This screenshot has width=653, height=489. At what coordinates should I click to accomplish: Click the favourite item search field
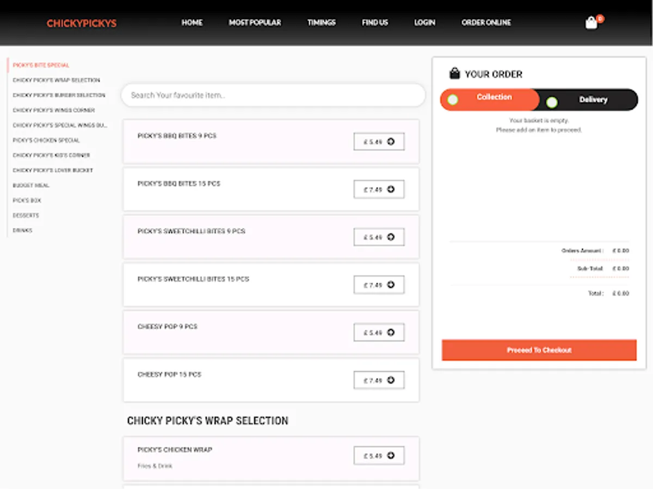(x=274, y=95)
